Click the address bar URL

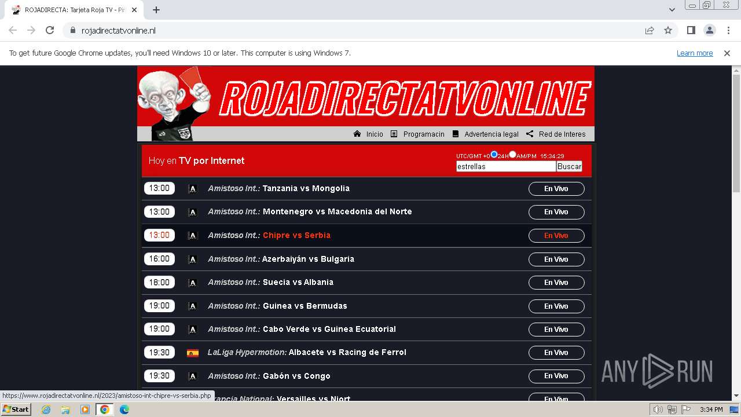click(x=119, y=31)
